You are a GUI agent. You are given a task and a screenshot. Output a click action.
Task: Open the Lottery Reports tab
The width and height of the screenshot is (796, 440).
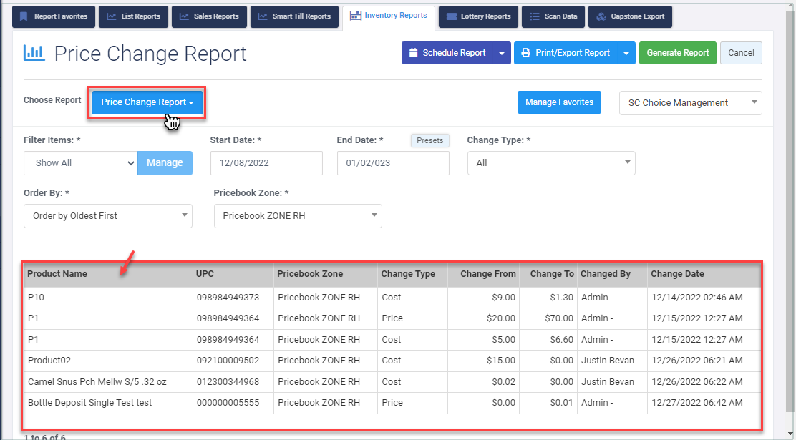tap(478, 16)
